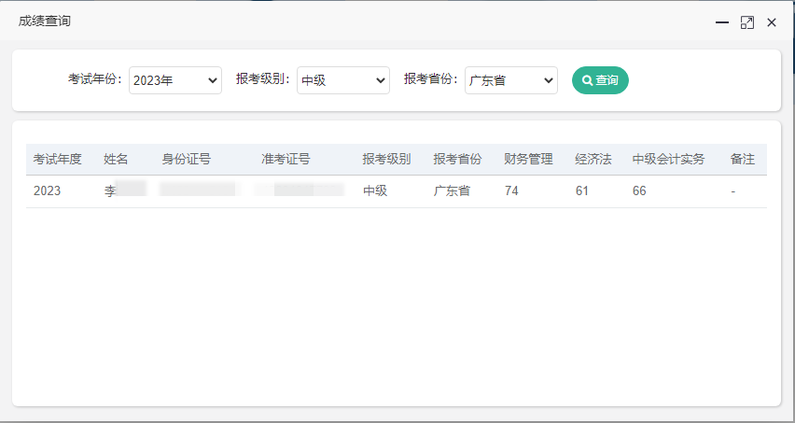Select the 备注 column header
The image size is (795, 423).
(742, 159)
